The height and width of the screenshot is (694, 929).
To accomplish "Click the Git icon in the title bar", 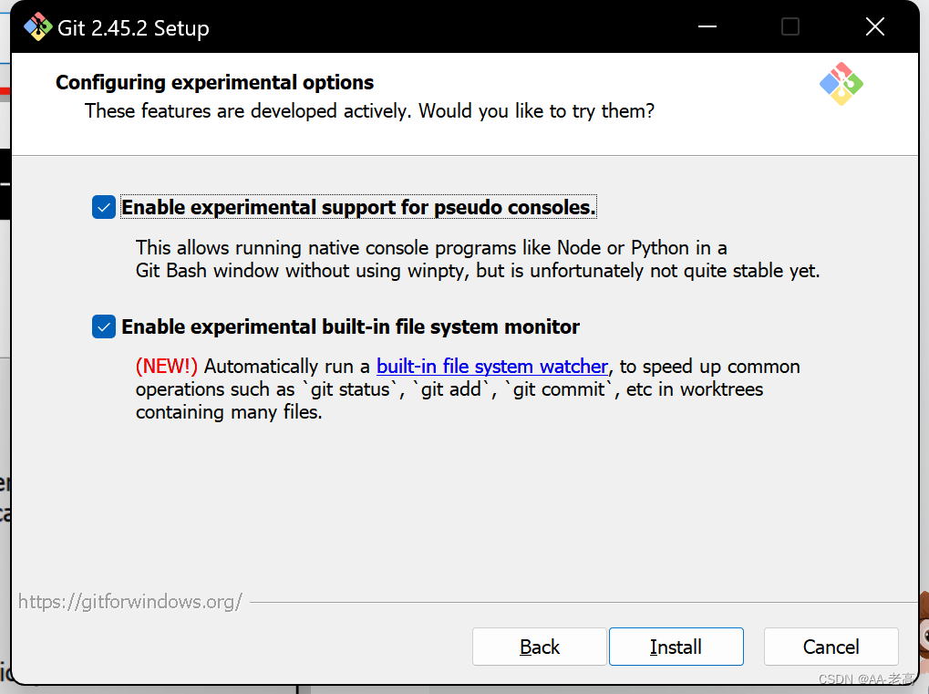I will (38, 27).
